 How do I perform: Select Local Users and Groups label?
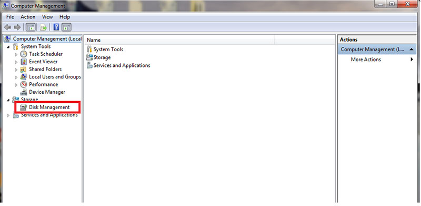[x=55, y=77]
